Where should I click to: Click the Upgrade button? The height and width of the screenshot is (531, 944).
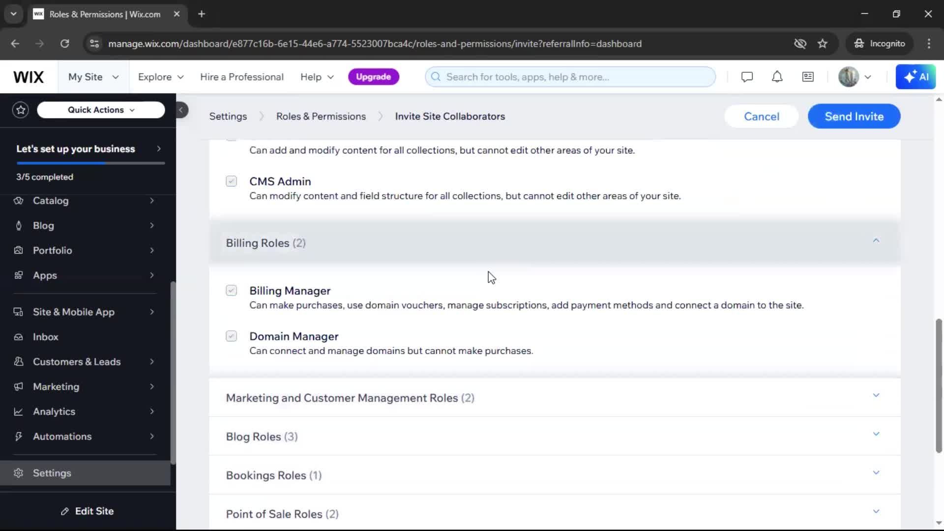click(x=373, y=77)
